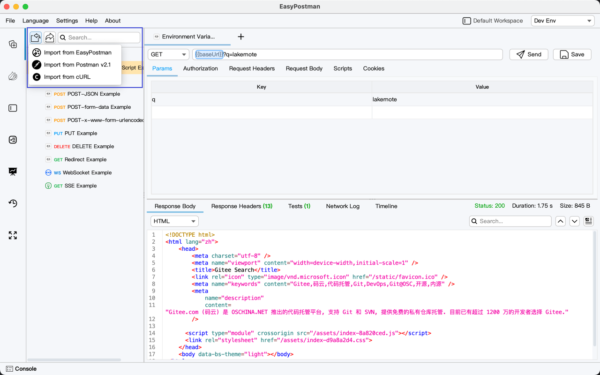Image resolution: width=600 pixels, height=375 pixels.
Task: Open the File menu
Action: [x=10, y=21]
